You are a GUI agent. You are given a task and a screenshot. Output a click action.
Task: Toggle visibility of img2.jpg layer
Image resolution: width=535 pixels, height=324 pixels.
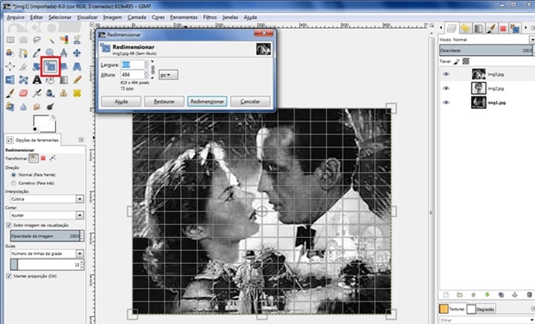point(446,88)
